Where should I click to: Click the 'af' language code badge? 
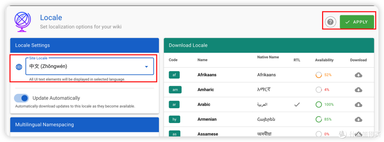point(174,75)
